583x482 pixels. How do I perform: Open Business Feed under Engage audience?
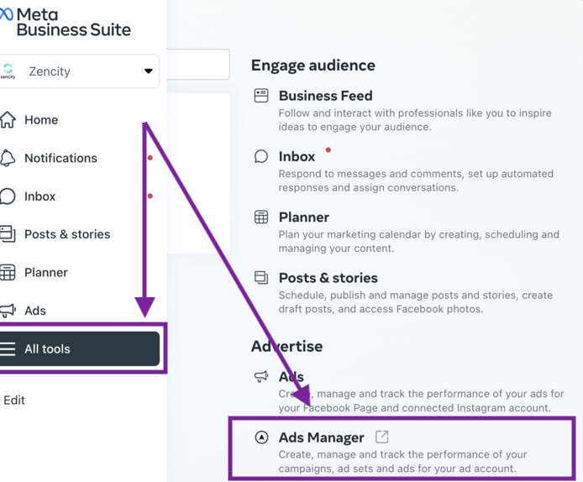pyautogui.click(x=326, y=96)
